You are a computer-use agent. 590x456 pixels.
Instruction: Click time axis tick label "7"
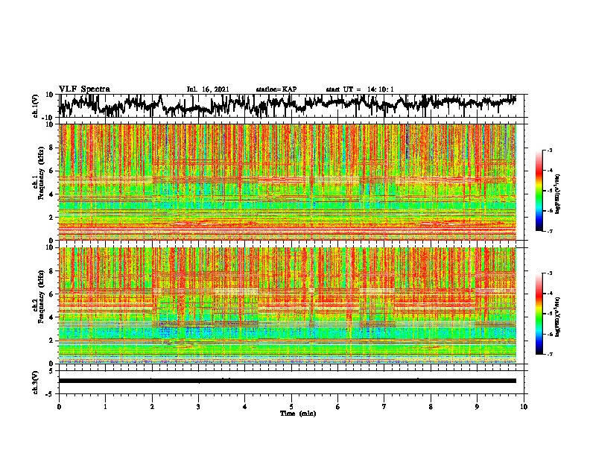(x=384, y=407)
